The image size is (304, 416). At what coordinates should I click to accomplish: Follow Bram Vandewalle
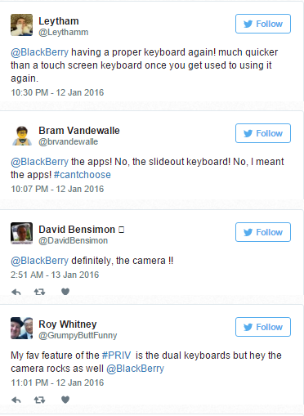point(263,133)
